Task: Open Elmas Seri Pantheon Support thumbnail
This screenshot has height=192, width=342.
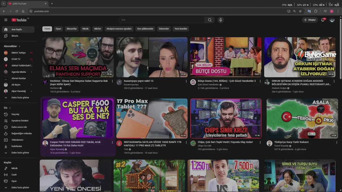Action: tap(78, 57)
